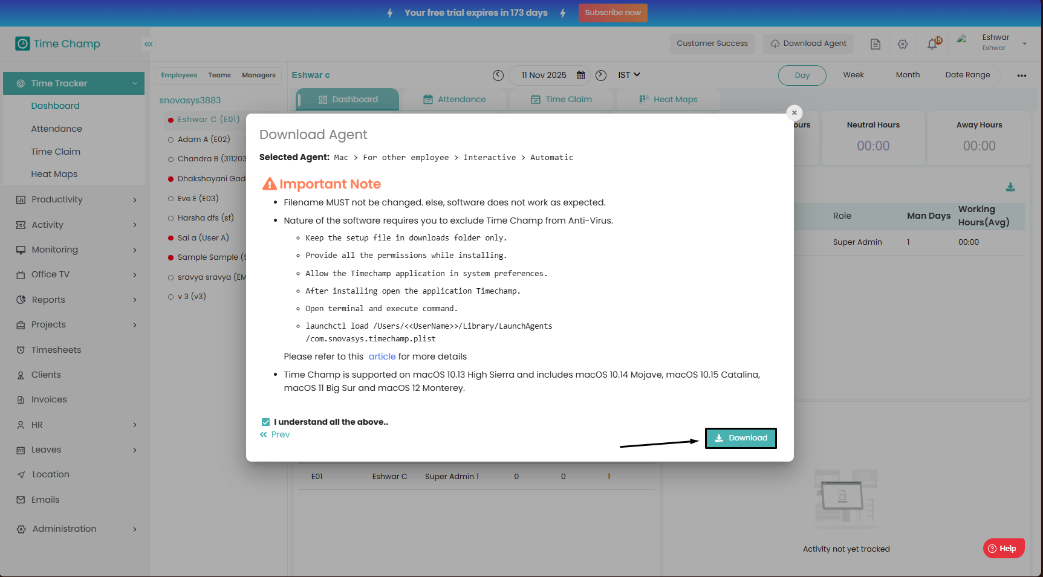Viewport: 1043px width, 577px height.
Task: Expand the Office TV menu chevron
Action: tap(135, 275)
